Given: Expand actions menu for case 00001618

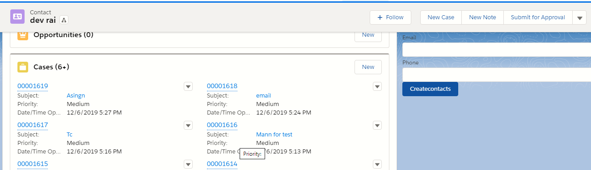Looking at the screenshot, I should pyautogui.click(x=377, y=86).
